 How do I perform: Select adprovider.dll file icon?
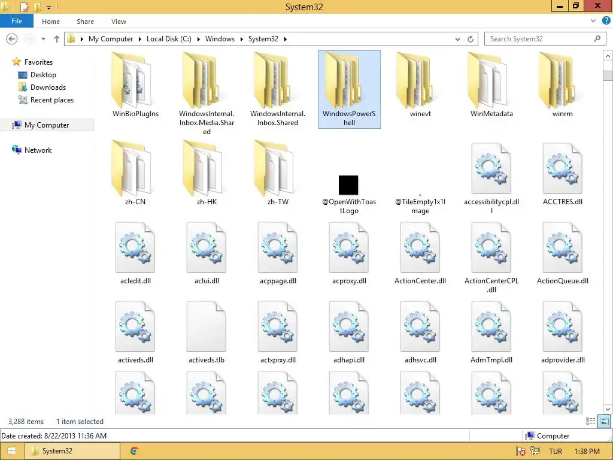pyautogui.click(x=562, y=326)
